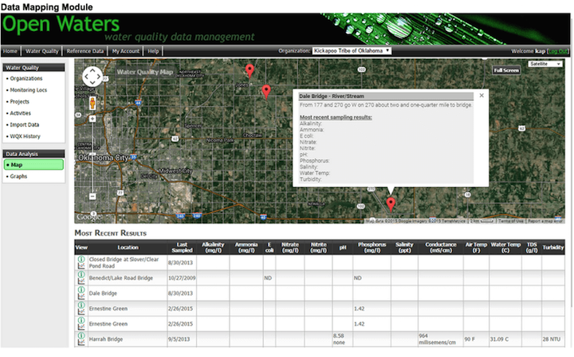574x357 pixels.
Task: Open chart icon for Closed Bridge at Slover row
Action: (x=81, y=266)
